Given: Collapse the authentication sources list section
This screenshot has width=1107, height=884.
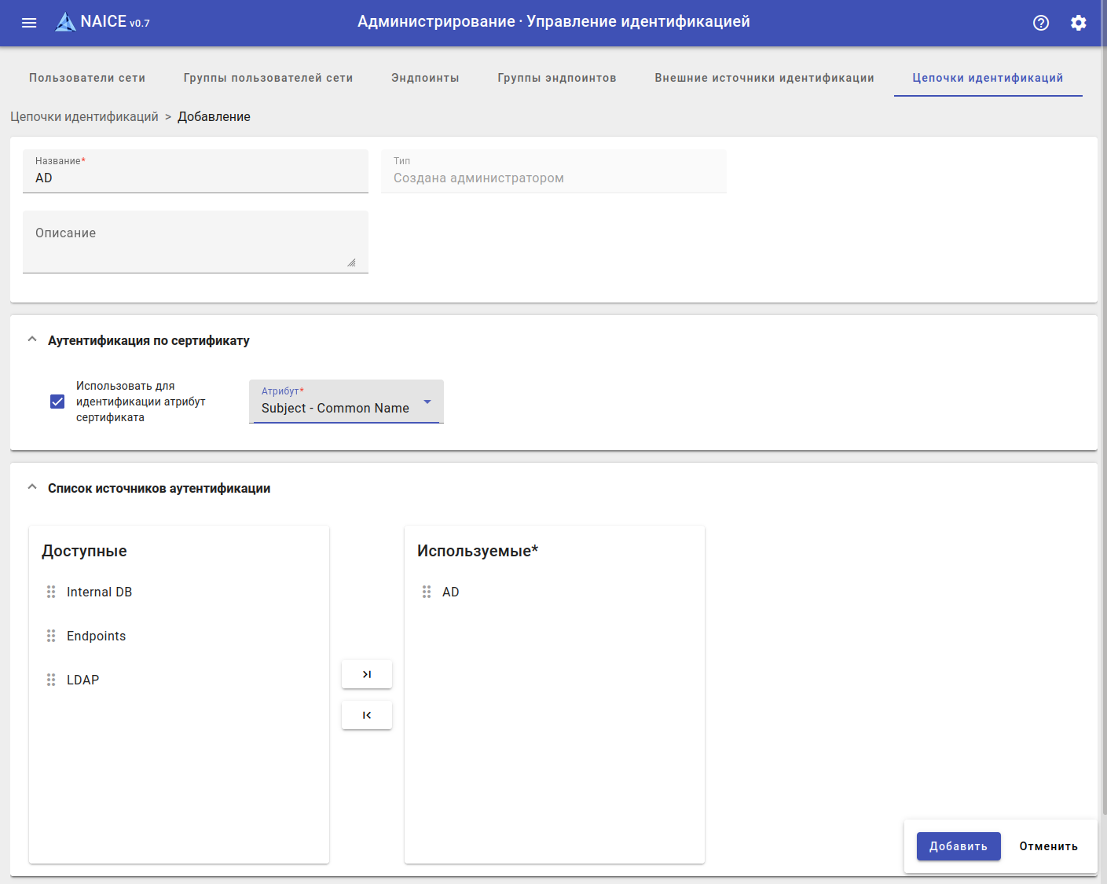Looking at the screenshot, I should (x=32, y=488).
